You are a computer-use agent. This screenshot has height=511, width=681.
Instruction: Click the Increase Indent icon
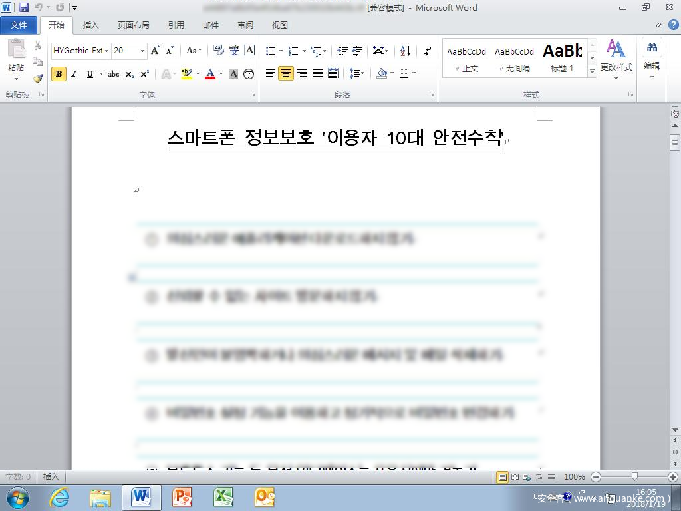[x=358, y=51]
